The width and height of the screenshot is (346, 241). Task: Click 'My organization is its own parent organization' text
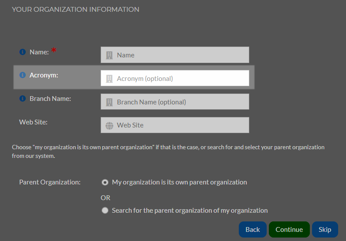[x=180, y=182]
